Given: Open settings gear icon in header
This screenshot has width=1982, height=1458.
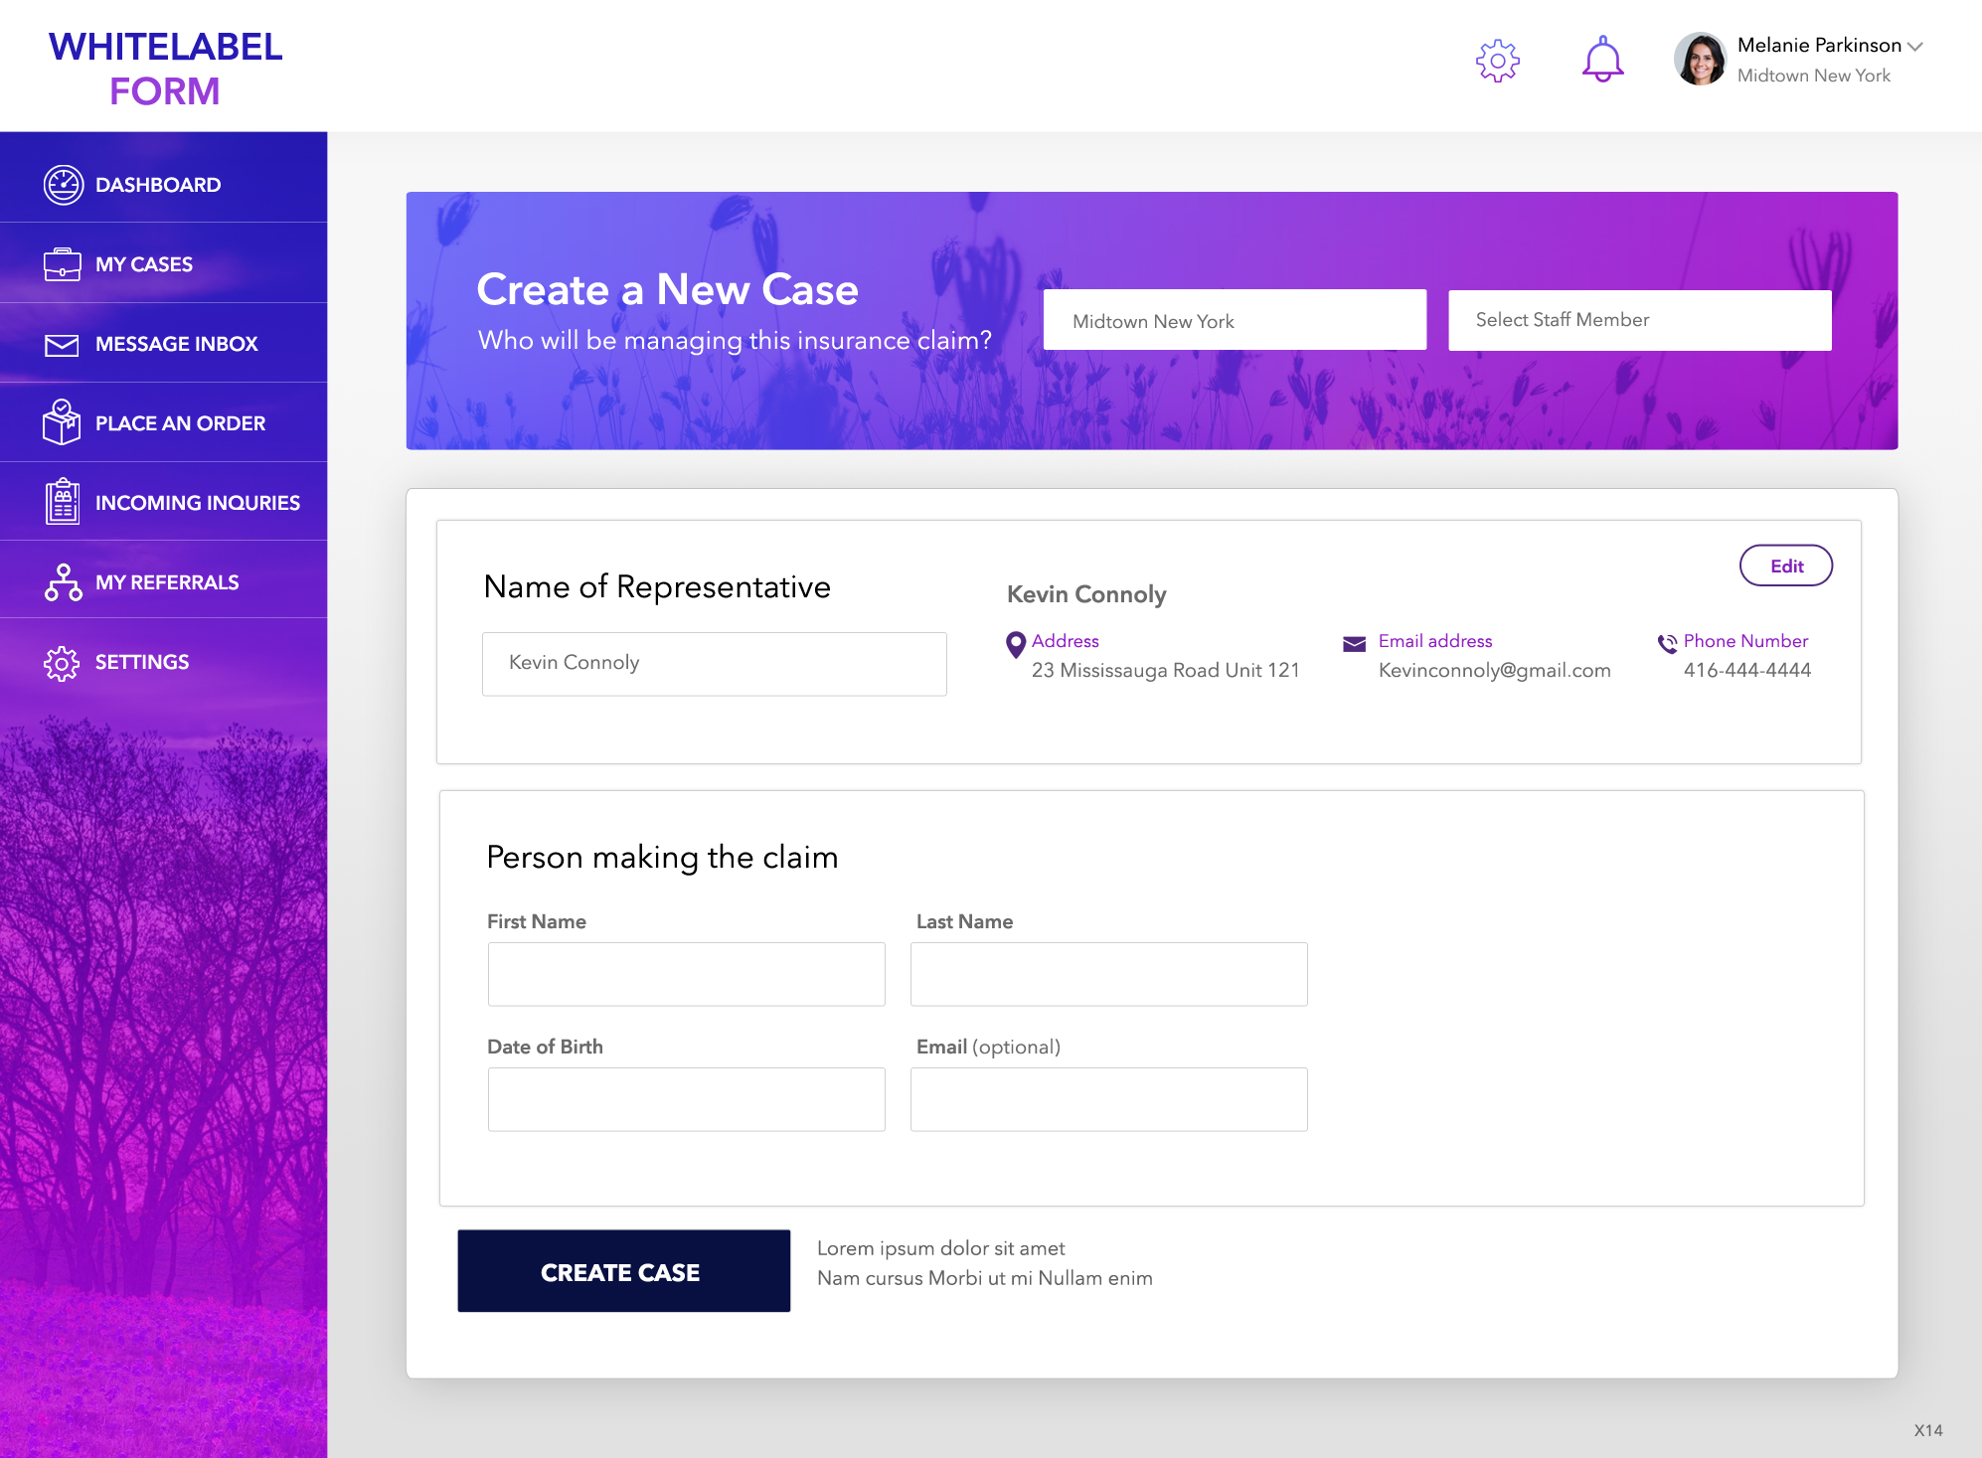Looking at the screenshot, I should [1497, 61].
